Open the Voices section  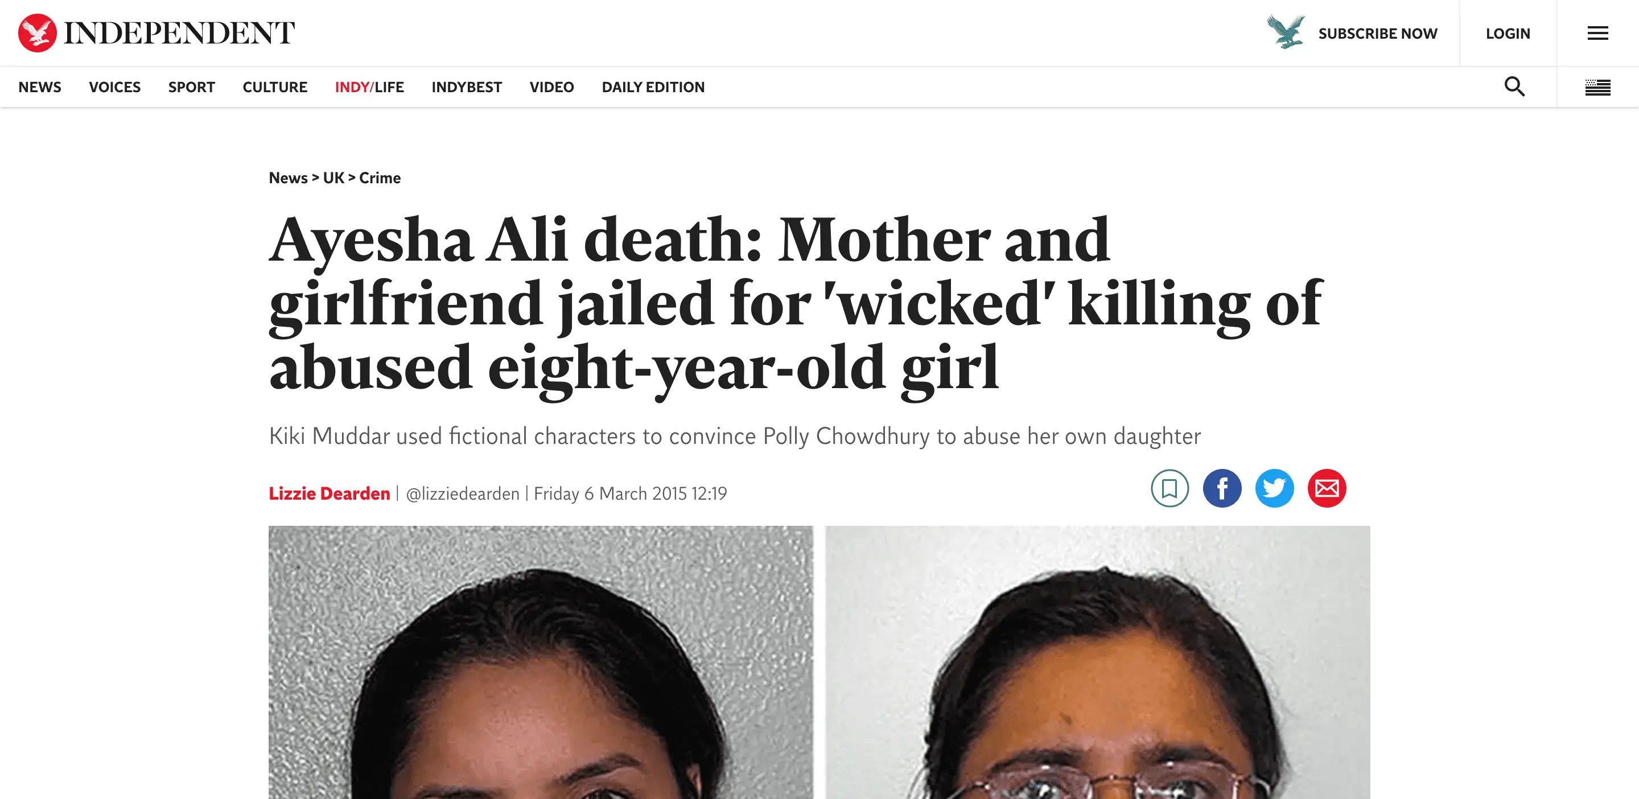(114, 87)
